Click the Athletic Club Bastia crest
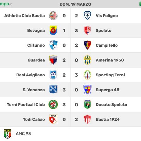 (53, 15)
